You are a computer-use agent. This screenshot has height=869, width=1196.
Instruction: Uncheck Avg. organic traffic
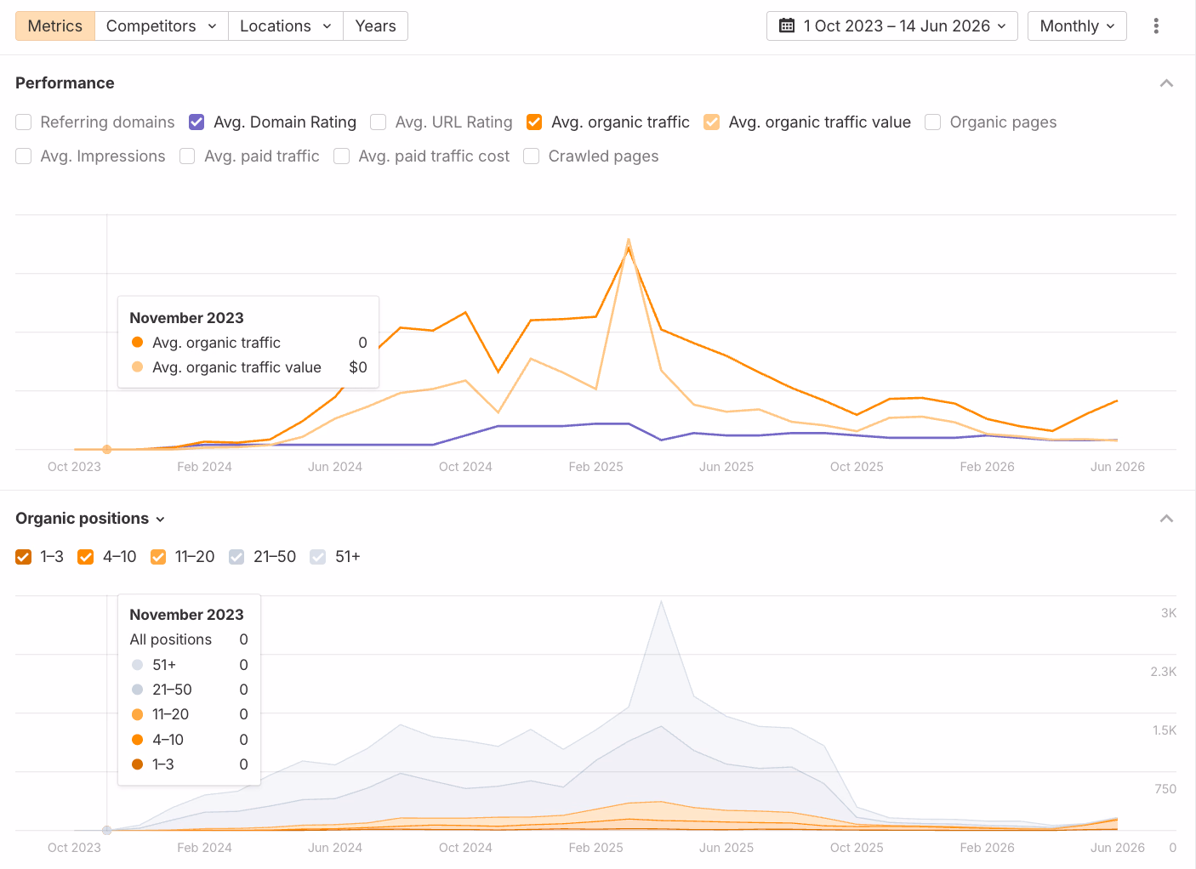(x=534, y=122)
